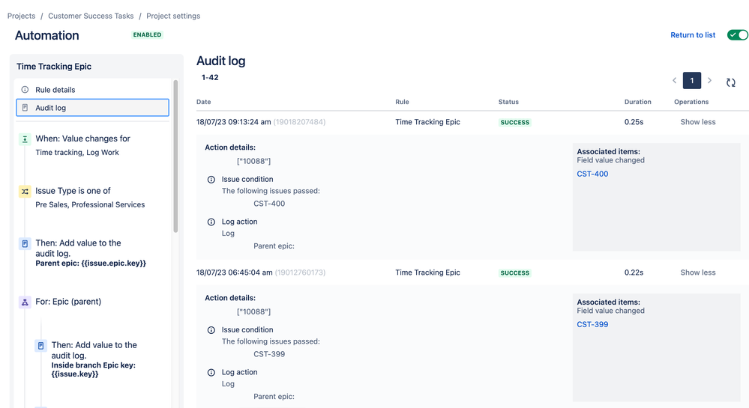Go to the previous audit log page
749x408 pixels.
pos(674,81)
